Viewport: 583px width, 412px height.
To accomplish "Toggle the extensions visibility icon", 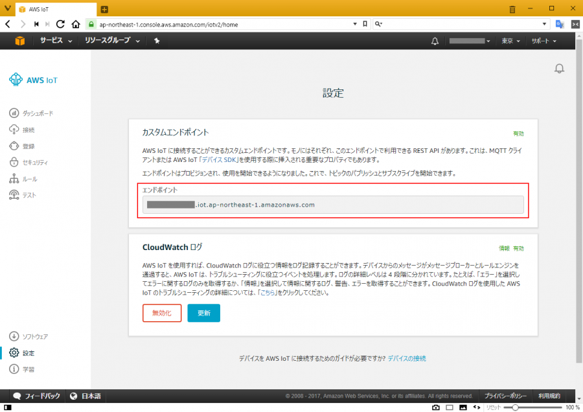I will click(575, 25).
